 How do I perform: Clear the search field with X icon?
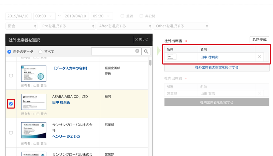(x=137, y=51)
